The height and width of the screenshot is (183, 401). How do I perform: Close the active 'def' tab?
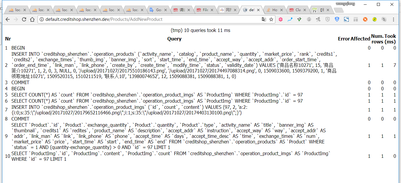pyautogui.click(x=258, y=10)
